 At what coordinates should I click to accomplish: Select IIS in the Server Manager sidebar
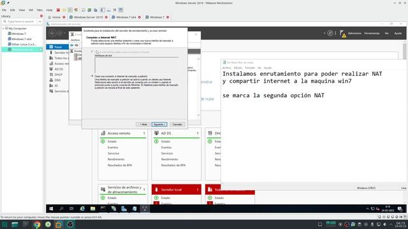pos(56,86)
